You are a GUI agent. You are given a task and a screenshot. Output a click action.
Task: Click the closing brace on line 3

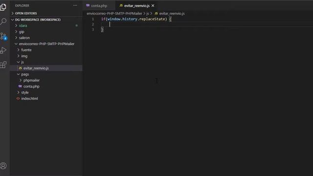point(102,30)
